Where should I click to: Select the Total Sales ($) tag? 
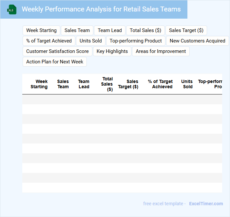pyautogui.click(x=145, y=30)
